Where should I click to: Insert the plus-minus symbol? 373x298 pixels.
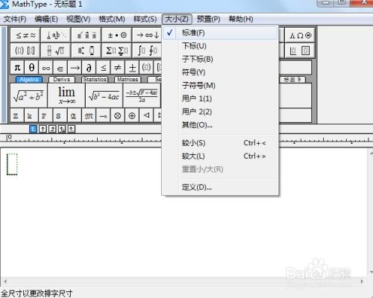(132, 67)
